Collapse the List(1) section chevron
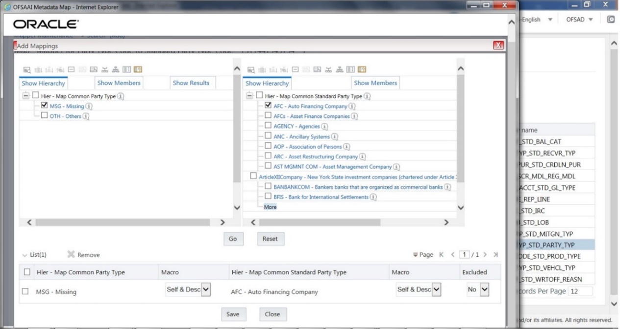The width and height of the screenshot is (620, 329). click(25, 255)
